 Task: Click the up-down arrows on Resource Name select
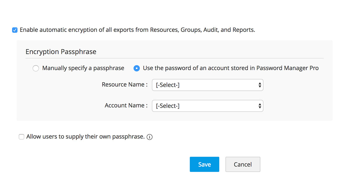click(x=260, y=85)
